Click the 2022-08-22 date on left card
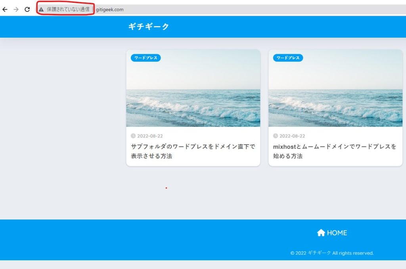The image size is (406, 269). click(x=150, y=136)
